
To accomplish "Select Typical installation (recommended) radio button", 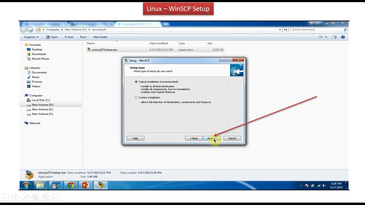I will [136, 82].
